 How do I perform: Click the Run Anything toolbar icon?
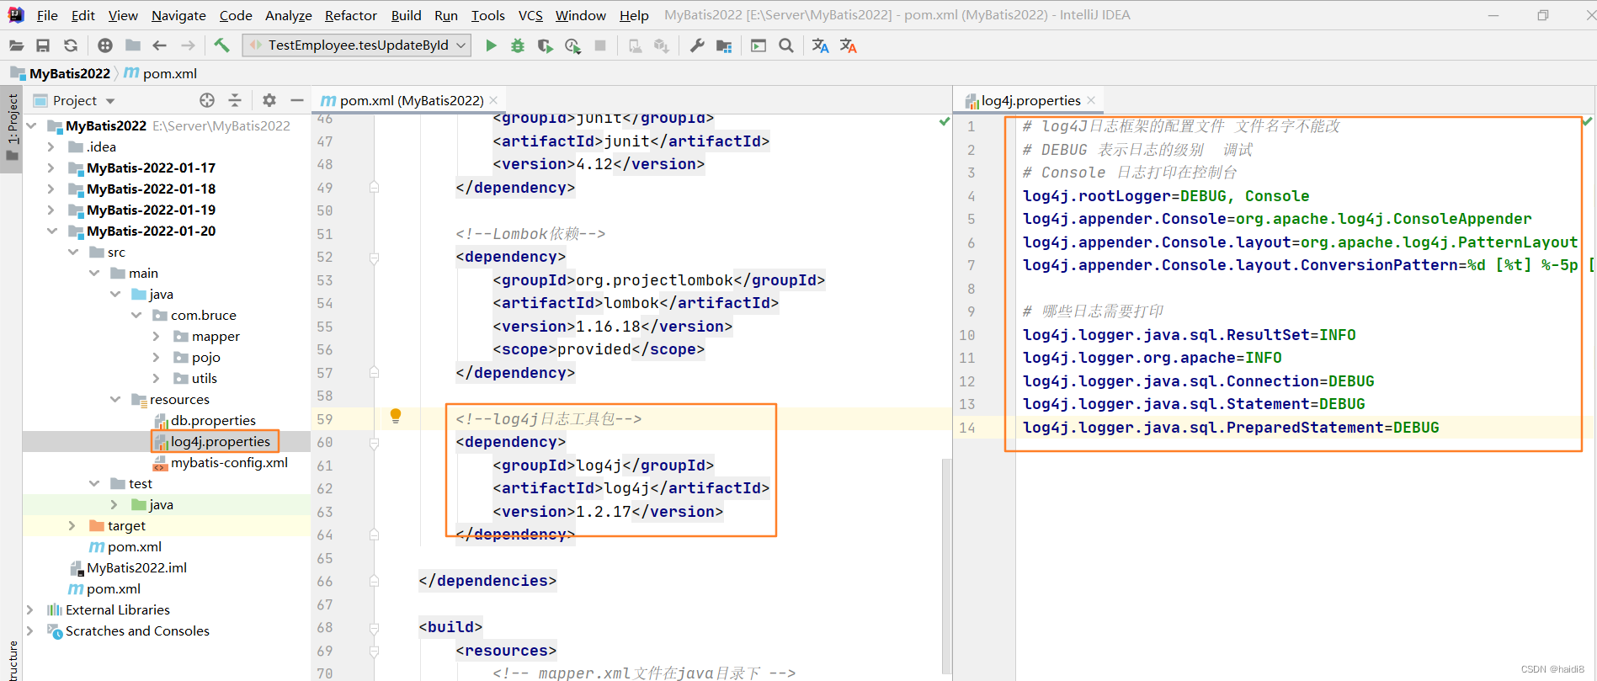(759, 45)
